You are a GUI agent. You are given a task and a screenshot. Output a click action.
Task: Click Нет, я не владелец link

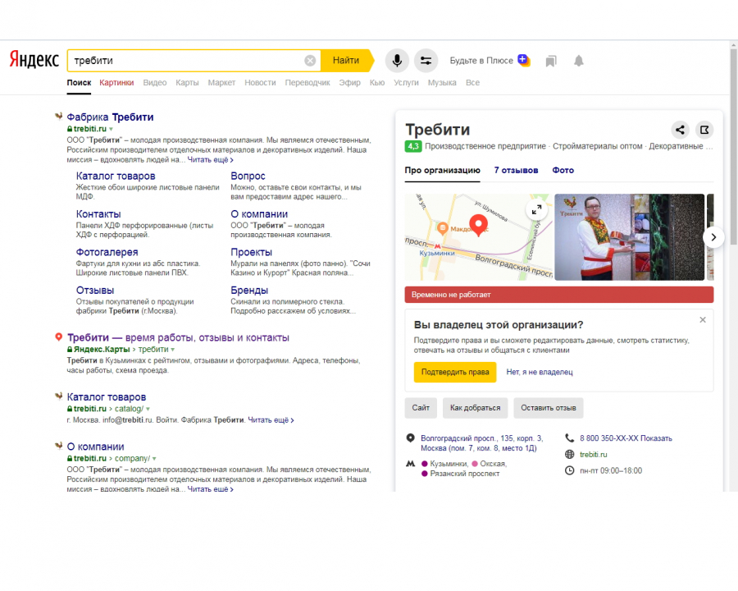click(x=540, y=372)
